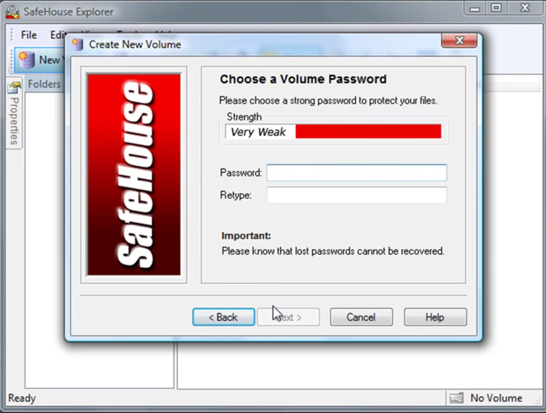Click the red password strength bar
The height and width of the screenshot is (413, 546).
368,131
